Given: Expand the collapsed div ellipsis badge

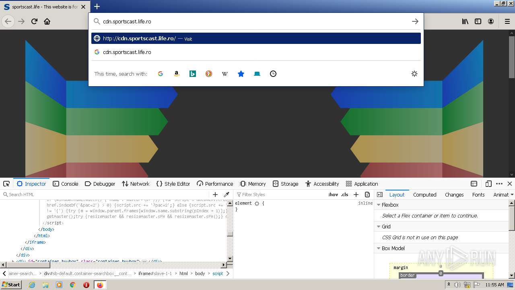Looking at the screenshot, I should tap(144, 261).
